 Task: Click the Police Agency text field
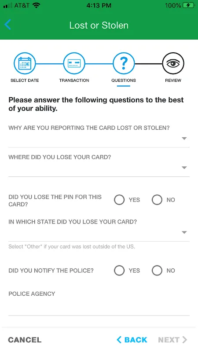click(99, 307)
